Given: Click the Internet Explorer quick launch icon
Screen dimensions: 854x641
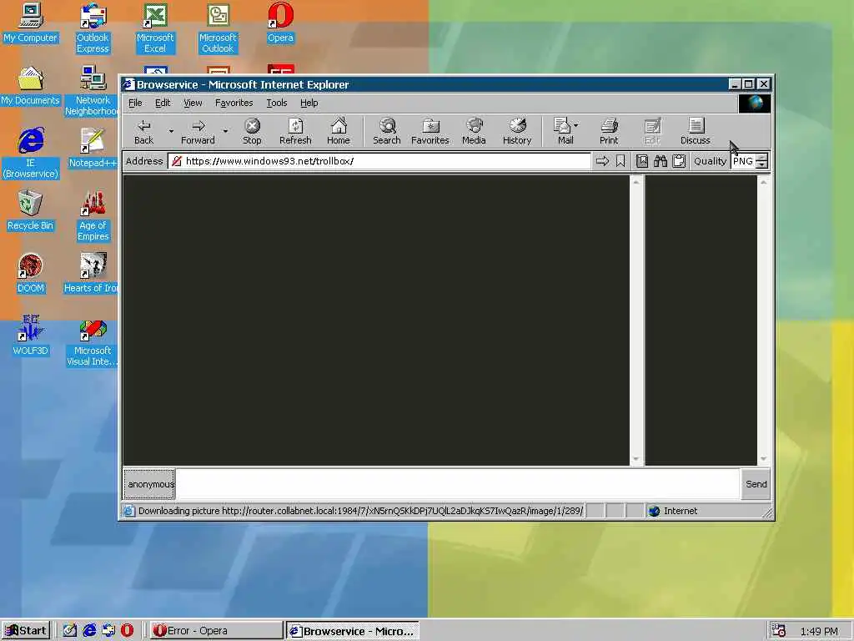Looking at the screenshot, I should tap(89, 631).
